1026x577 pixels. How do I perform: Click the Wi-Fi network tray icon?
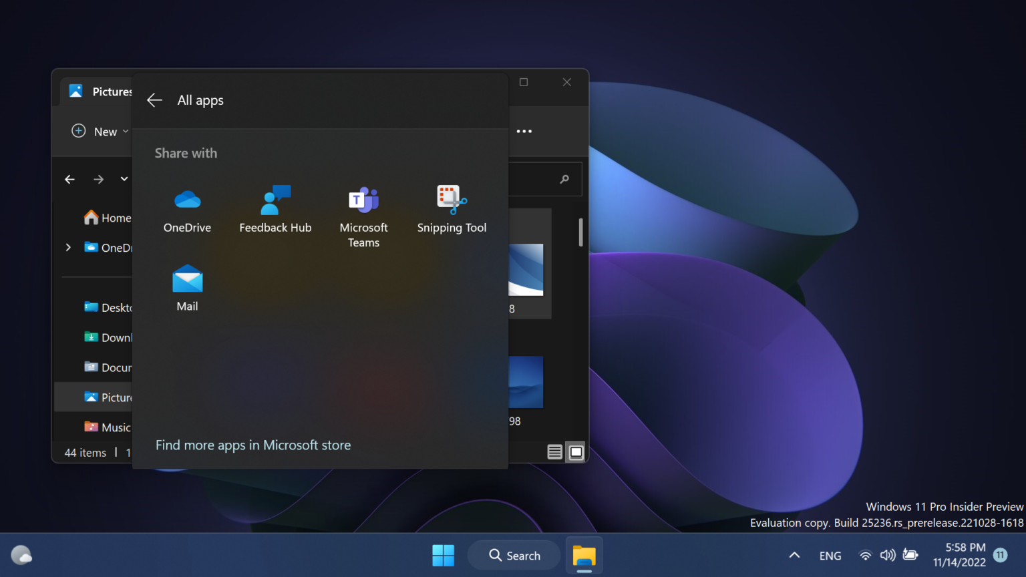(x=865, y=555)
